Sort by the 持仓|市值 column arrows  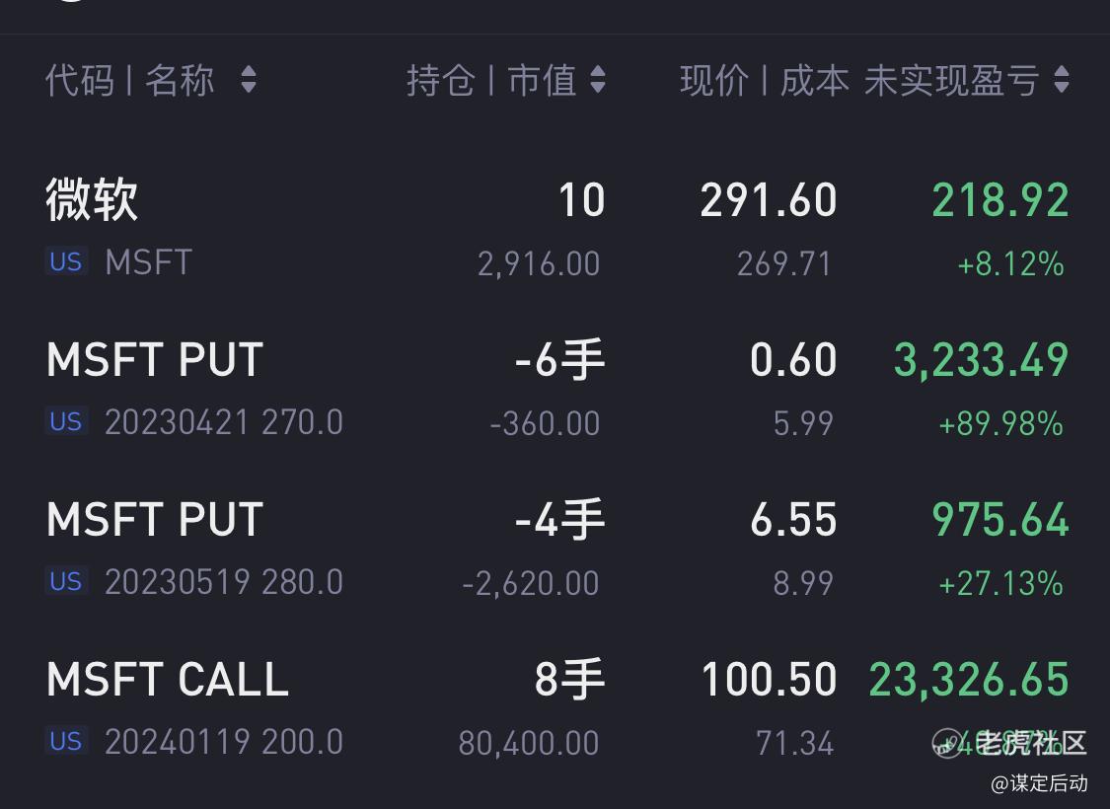click(598, 79)
